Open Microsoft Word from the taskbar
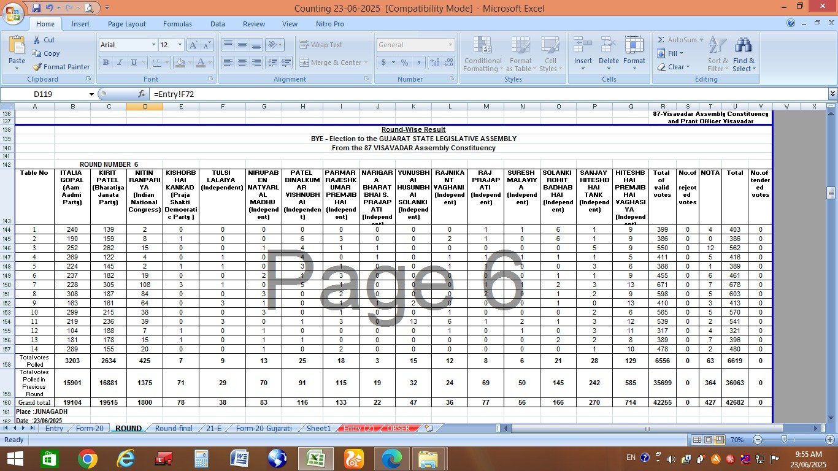The width and height of the screenshot is (838, 471). tap(239, 458)
